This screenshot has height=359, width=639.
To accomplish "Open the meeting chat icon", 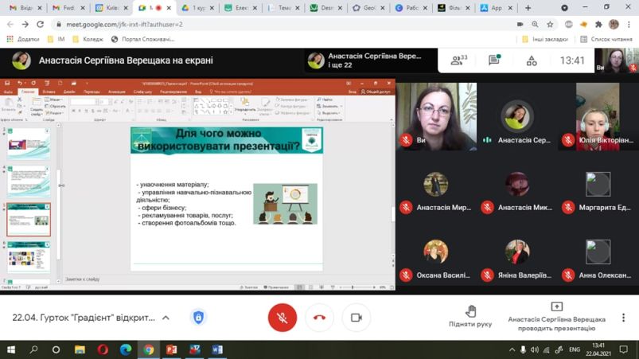I will (x=494, y=60).
